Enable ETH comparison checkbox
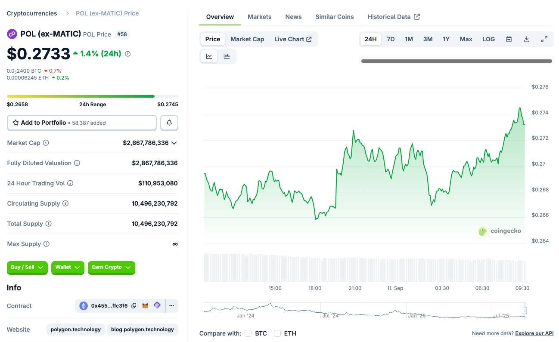559x342 pixels. [x=277, y=333]
